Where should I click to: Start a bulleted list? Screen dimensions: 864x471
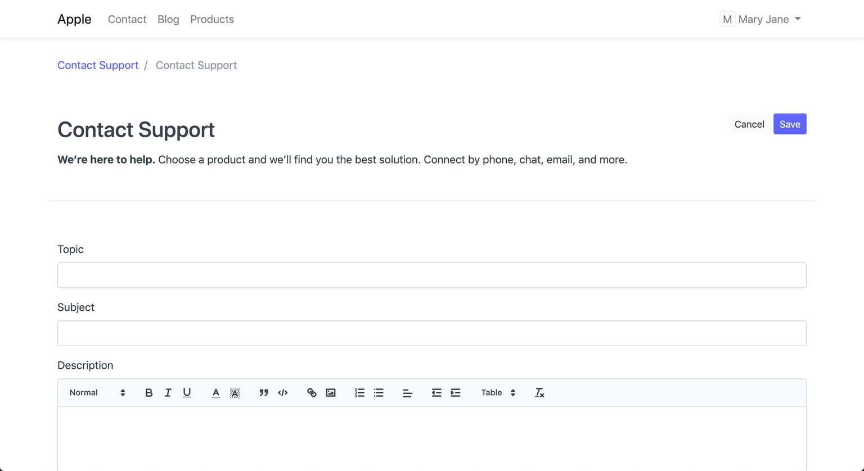[x=379, y=393]
